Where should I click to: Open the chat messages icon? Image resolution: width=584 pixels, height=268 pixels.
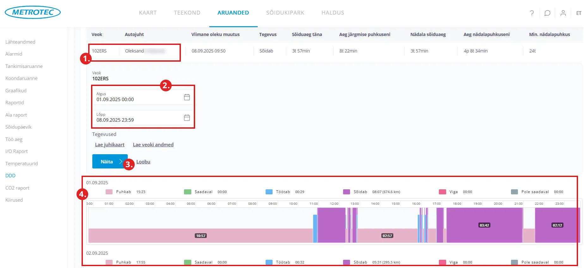coord(547,13)
